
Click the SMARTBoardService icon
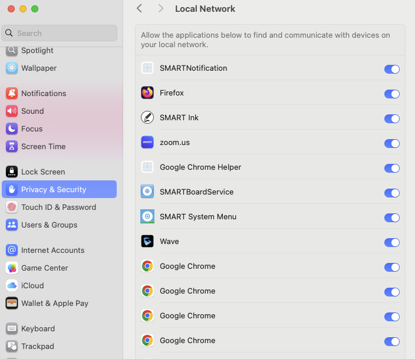point(147,192)
